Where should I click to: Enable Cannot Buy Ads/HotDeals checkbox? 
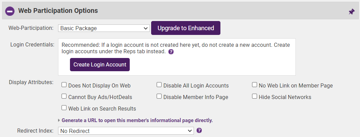pyautogui.click(x=64, y=97)
